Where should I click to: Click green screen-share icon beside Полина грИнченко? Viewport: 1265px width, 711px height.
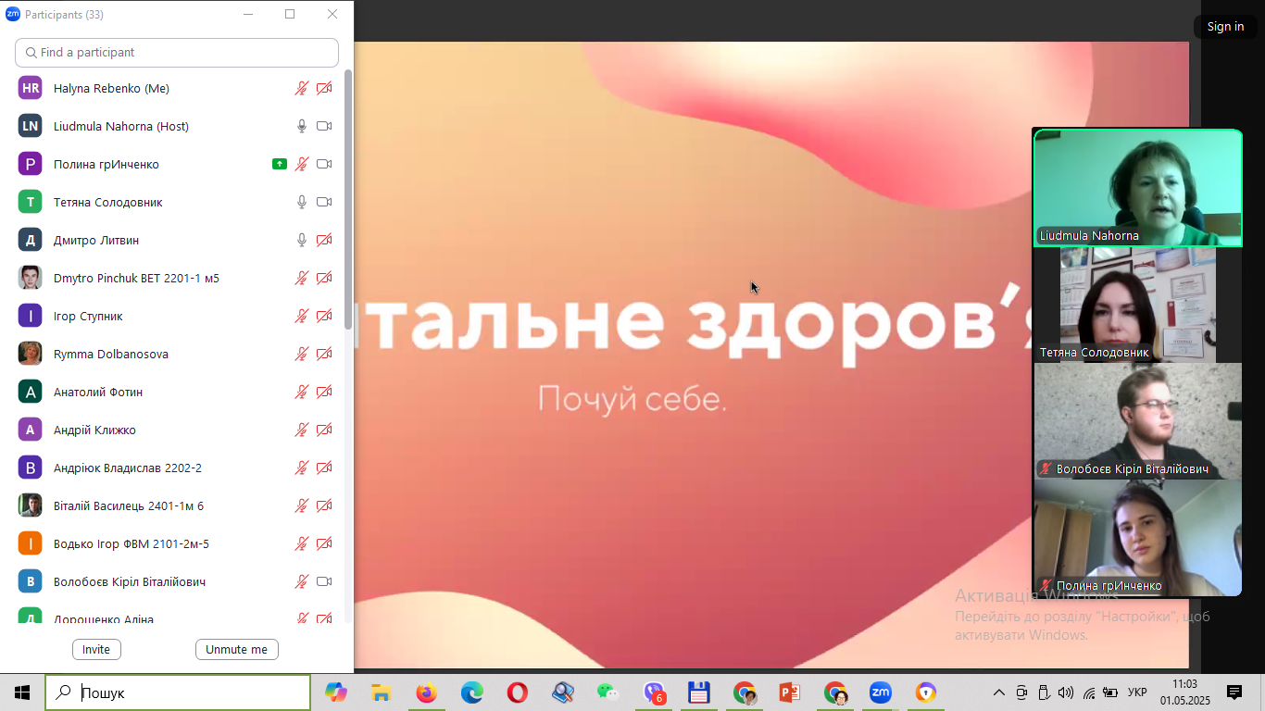pyautogui.click(x=280, y=164)
